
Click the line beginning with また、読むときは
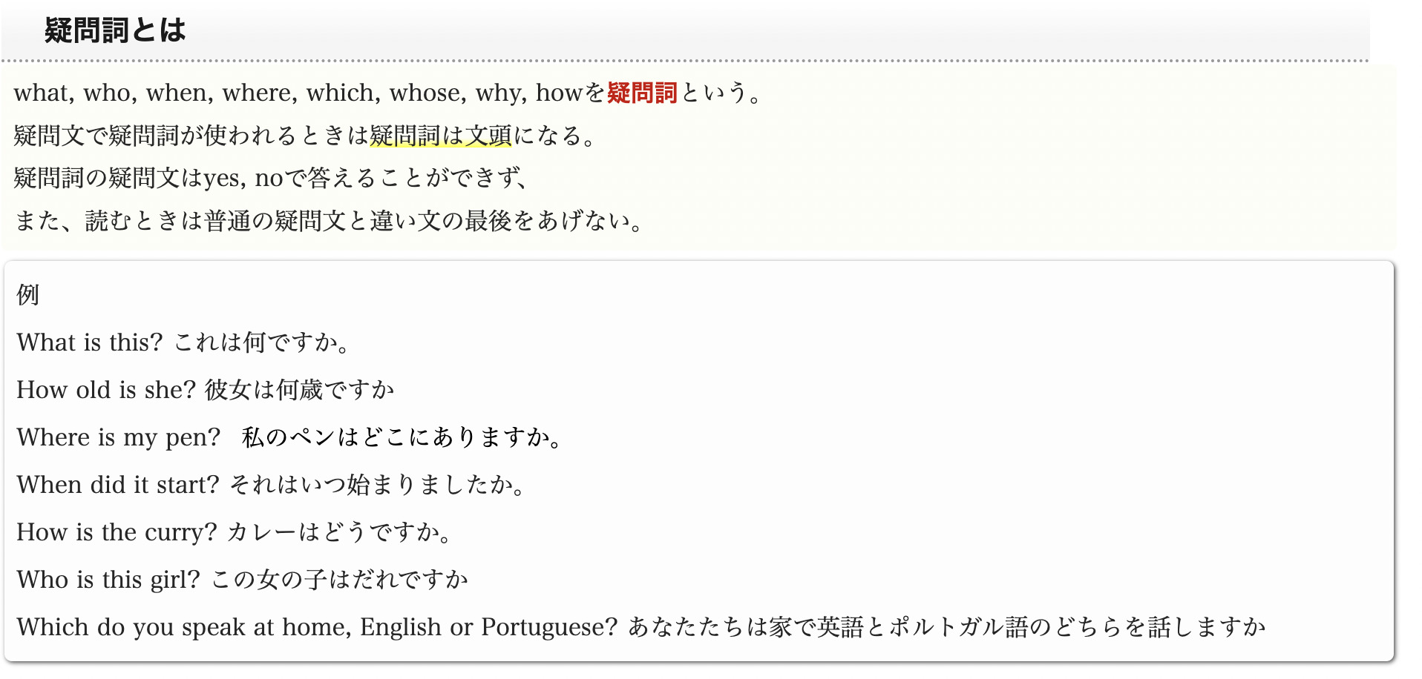coord(330,221)
